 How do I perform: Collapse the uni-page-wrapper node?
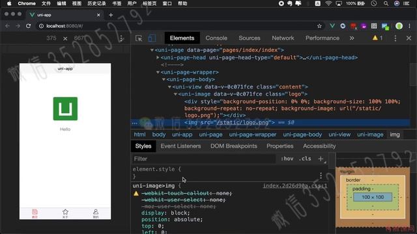point(158,72)
